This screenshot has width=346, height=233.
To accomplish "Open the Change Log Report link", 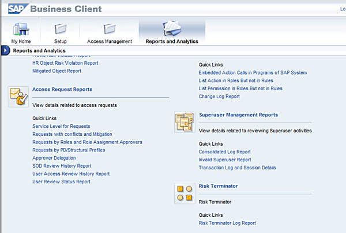I will [219, 97].
